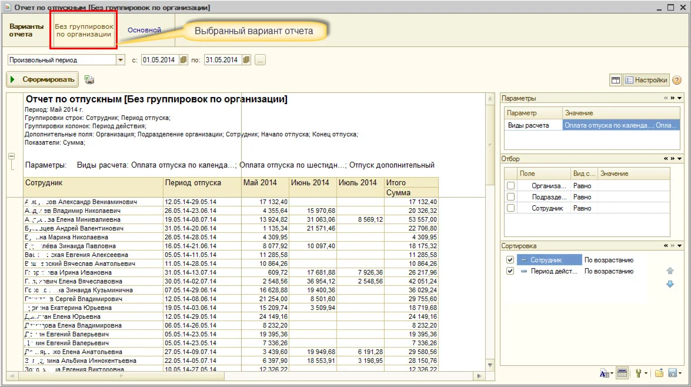691x387 pixels.
Task: Switch to the Основной report variant
Action: (x=144, y=30)
